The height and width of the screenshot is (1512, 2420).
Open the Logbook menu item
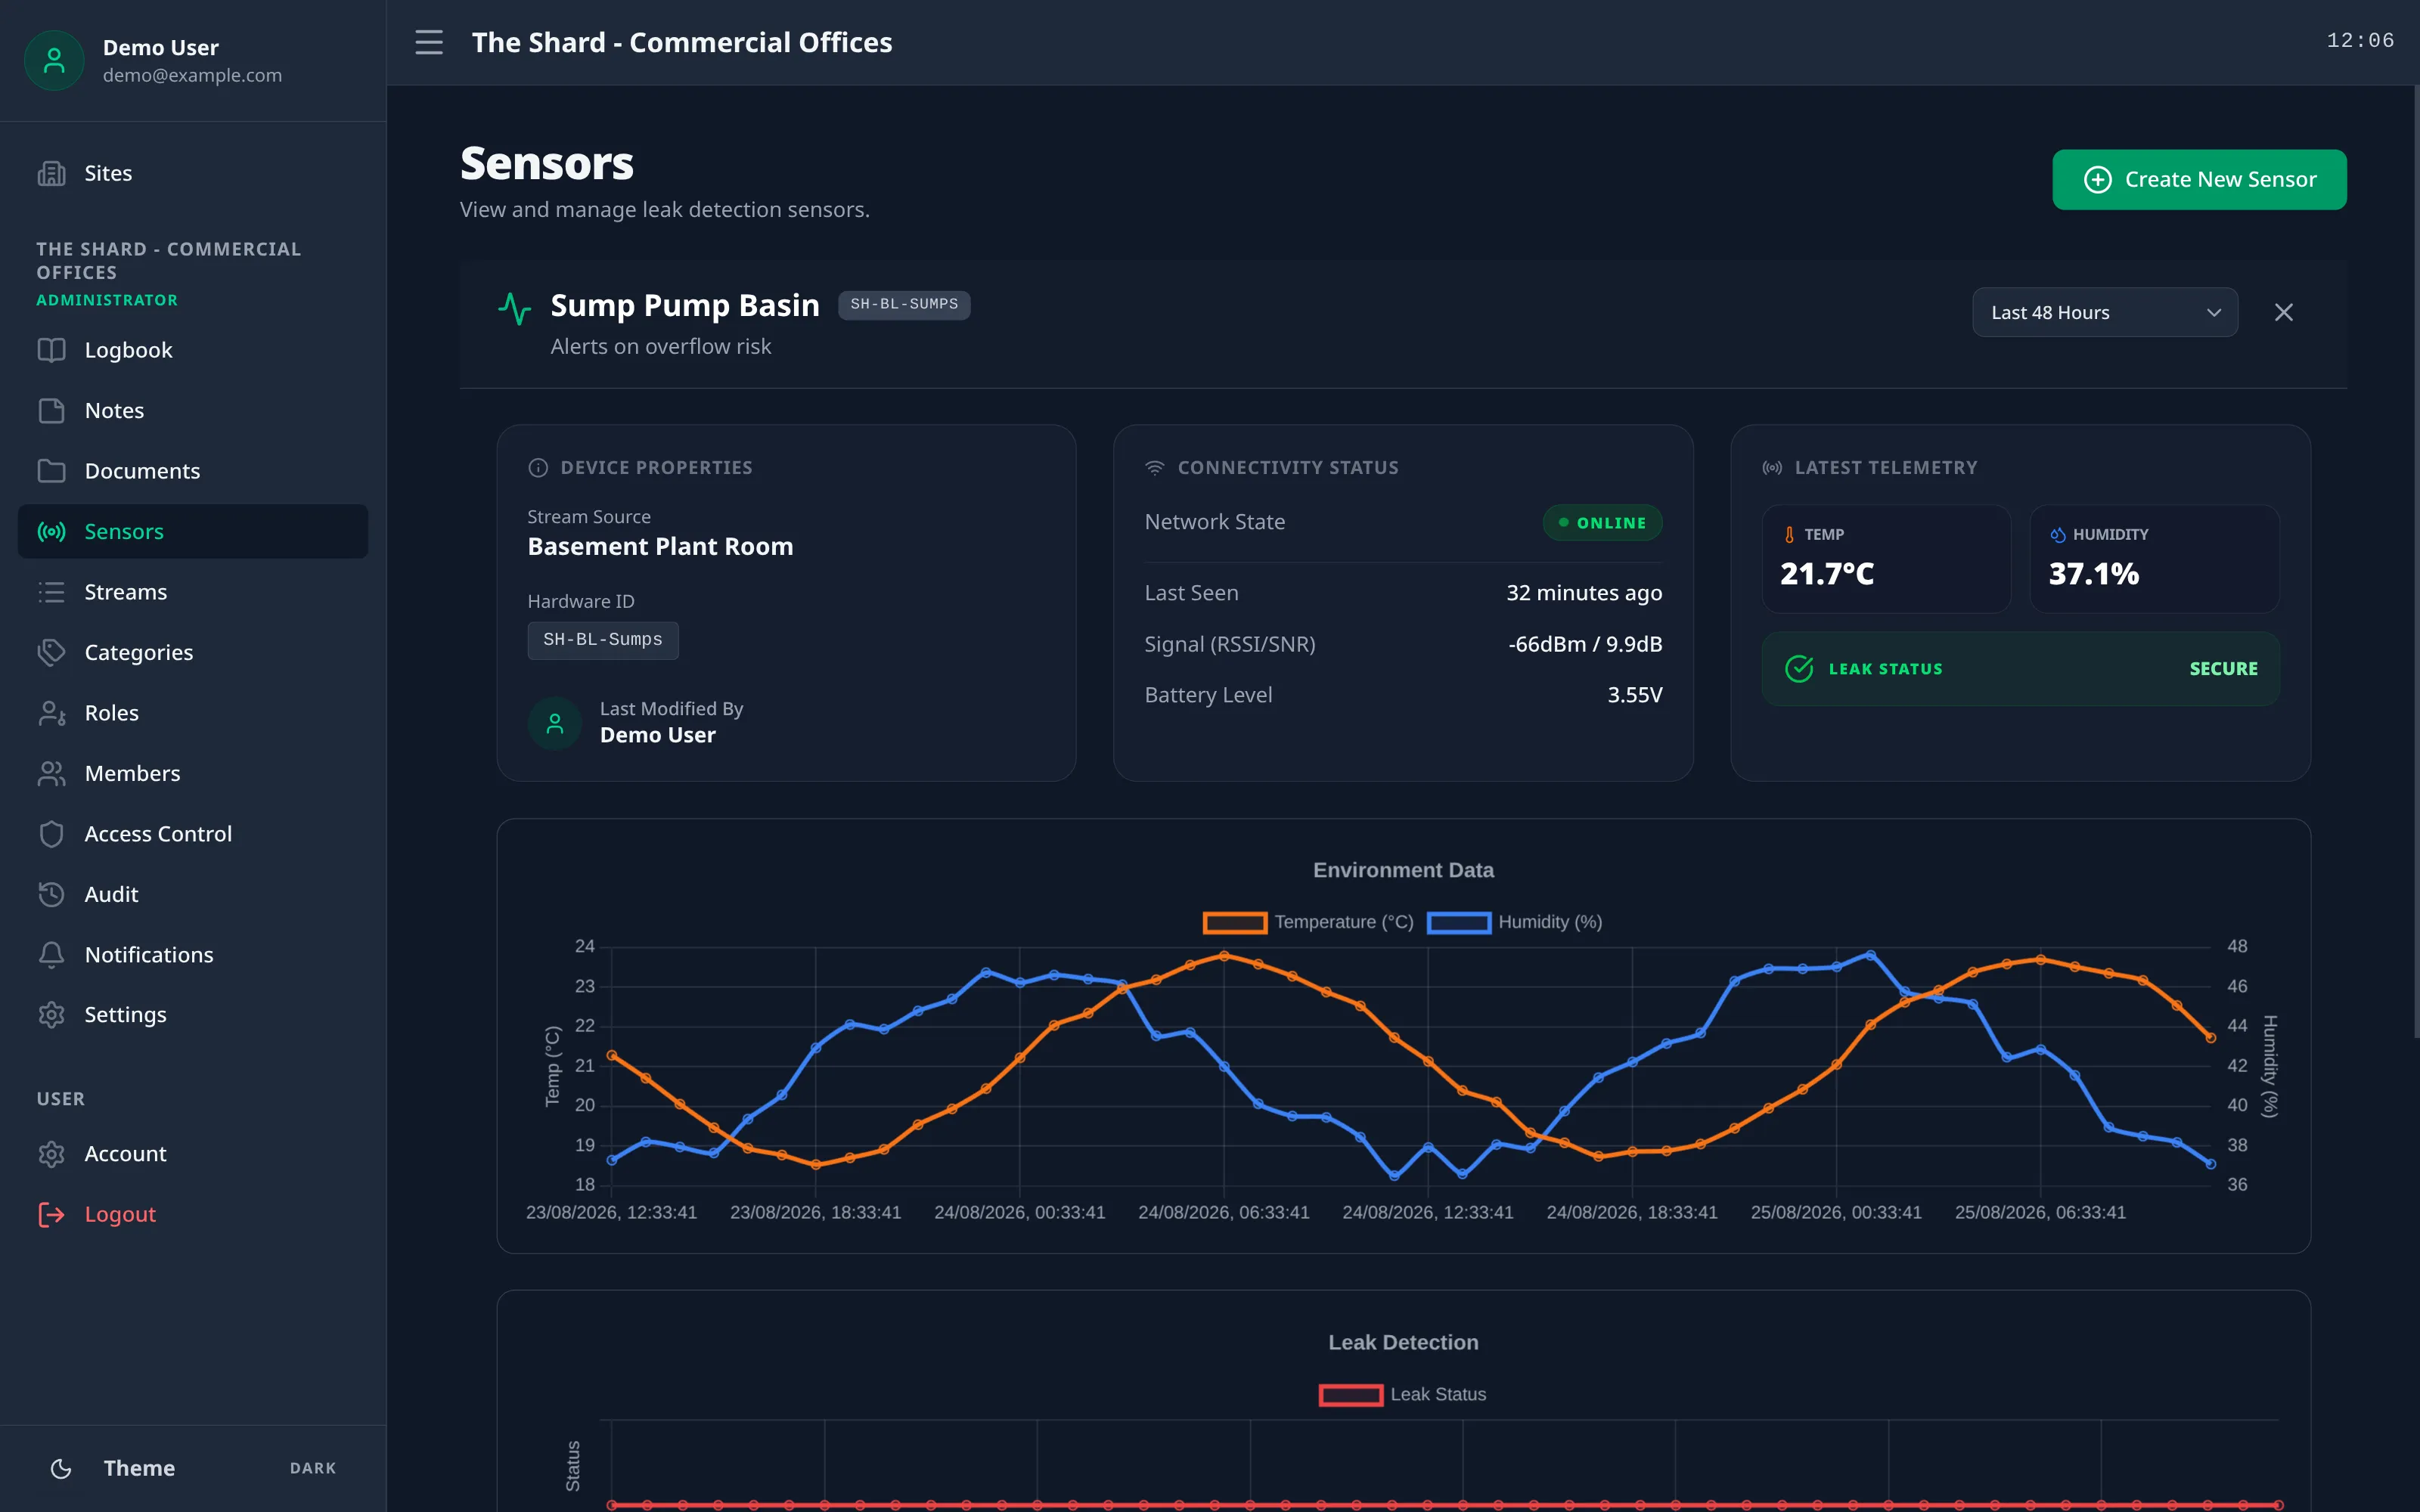click(x=193, y=350)
